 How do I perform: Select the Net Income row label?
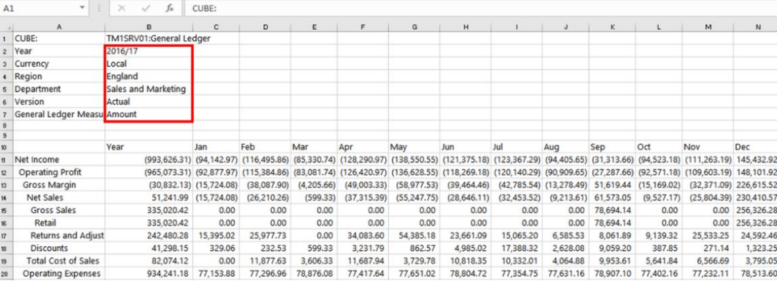(x=59, y=160)
